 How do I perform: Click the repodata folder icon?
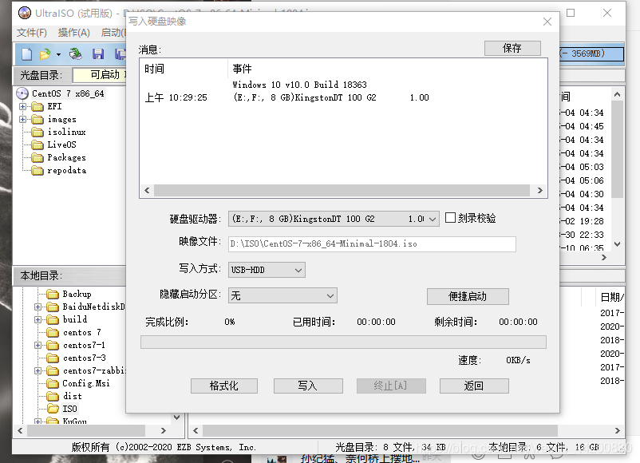coord(38,170)
